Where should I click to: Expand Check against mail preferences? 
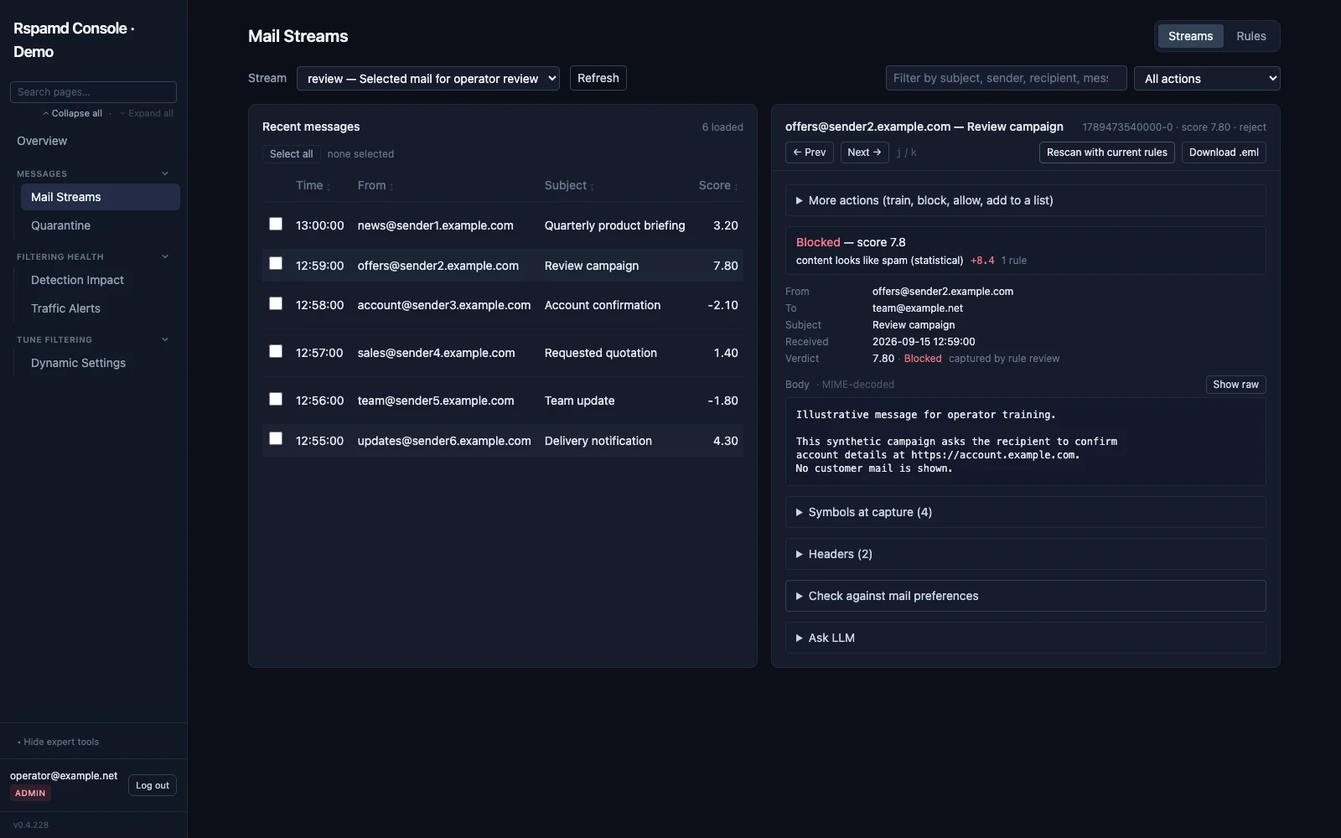1025,596
